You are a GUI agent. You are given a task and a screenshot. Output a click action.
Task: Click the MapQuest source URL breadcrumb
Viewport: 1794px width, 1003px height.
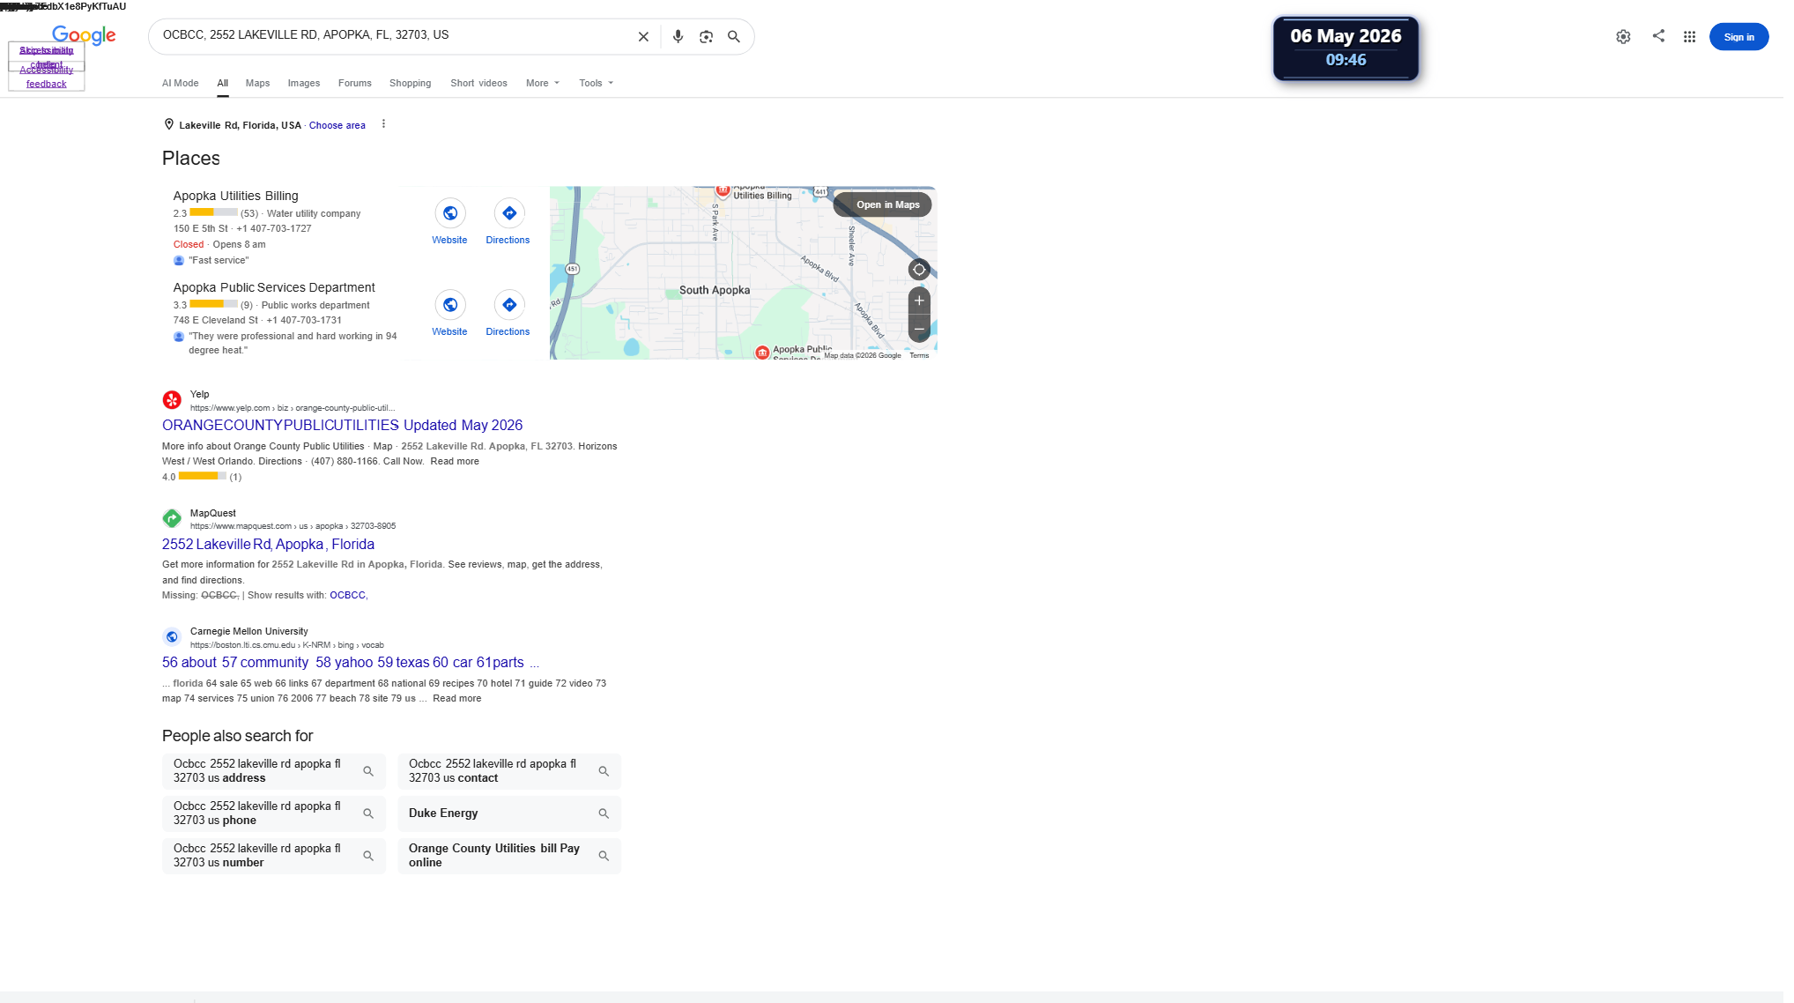tap(293, 526)
